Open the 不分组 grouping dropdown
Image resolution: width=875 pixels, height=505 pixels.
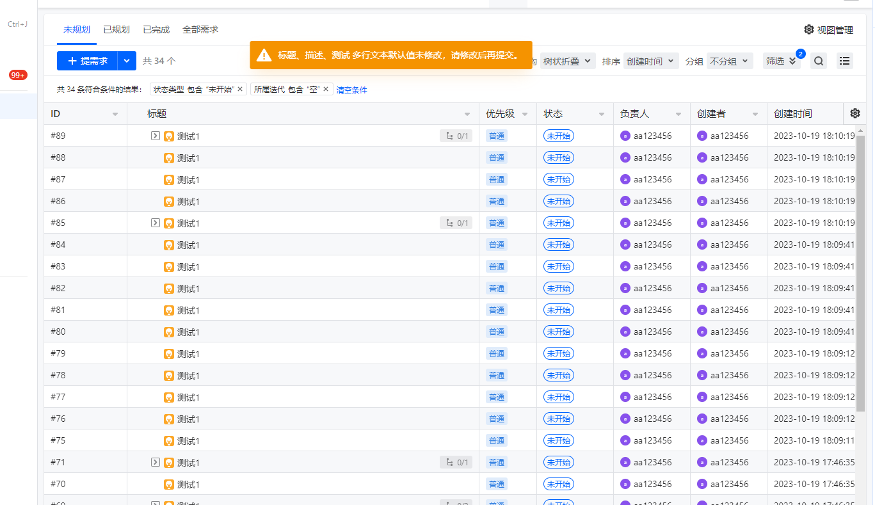[x=730, y=61]
